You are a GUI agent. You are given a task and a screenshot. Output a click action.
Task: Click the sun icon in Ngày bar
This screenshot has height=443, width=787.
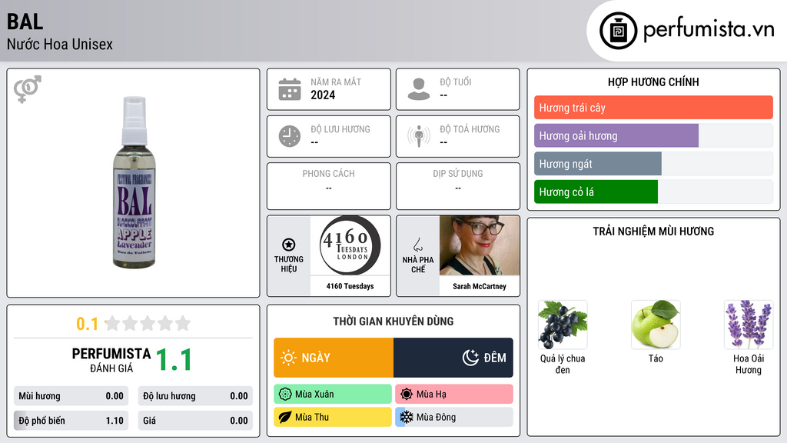coord(289,358)
